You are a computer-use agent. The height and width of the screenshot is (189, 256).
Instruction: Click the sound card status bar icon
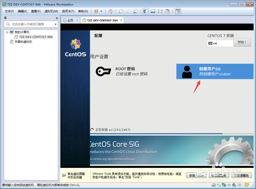tap(234, 185)
